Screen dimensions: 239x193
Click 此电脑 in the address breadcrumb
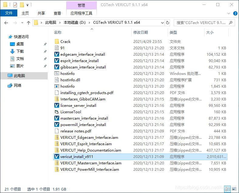pyautogui.click(x=51, y=23)
